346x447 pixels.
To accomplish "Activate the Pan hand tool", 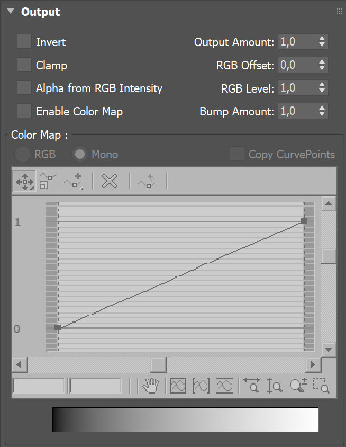I will 151,386.
